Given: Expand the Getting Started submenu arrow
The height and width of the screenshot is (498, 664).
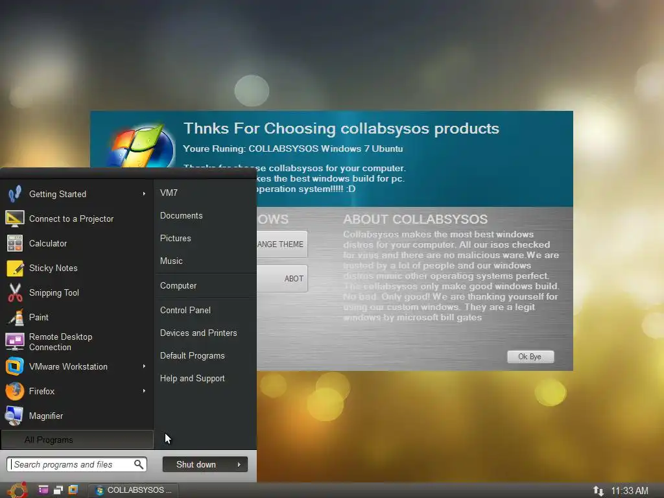Looking at the screenshot, I should (144, 194).
